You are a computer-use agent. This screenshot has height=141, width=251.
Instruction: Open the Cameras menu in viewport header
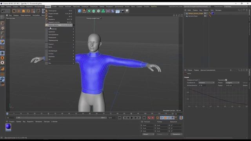click(16, 15)
